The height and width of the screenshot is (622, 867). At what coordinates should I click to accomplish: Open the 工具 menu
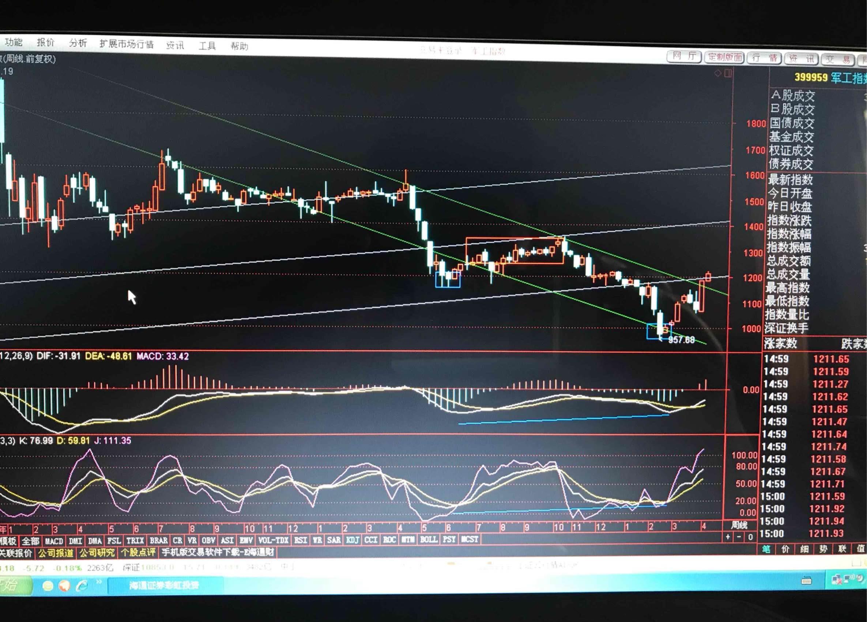pos(207,46)
